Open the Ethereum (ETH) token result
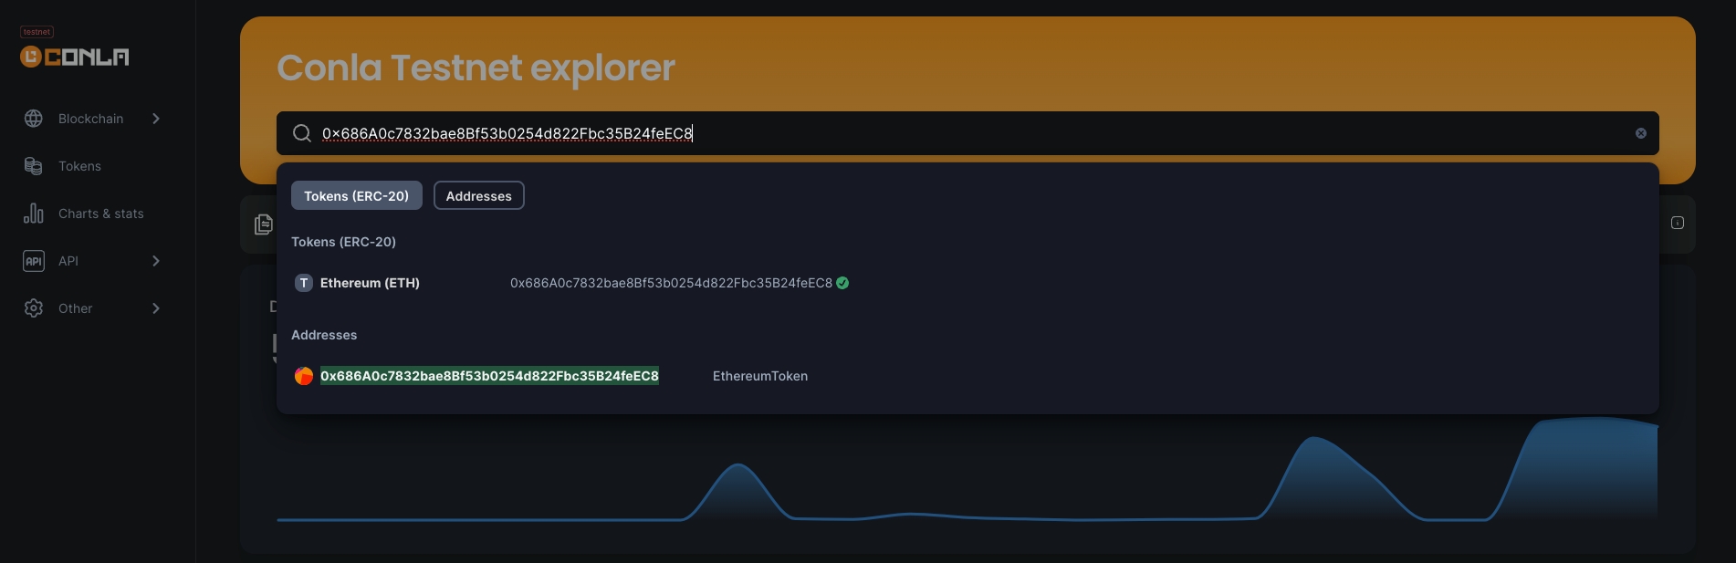The image size is (1736, 563). pyautogui.click(x=370, y=283)
